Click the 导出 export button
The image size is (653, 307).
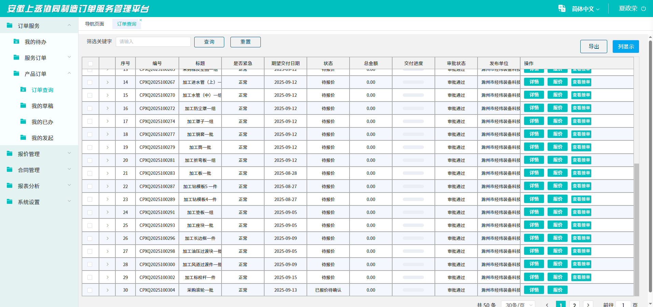[594, 47]
